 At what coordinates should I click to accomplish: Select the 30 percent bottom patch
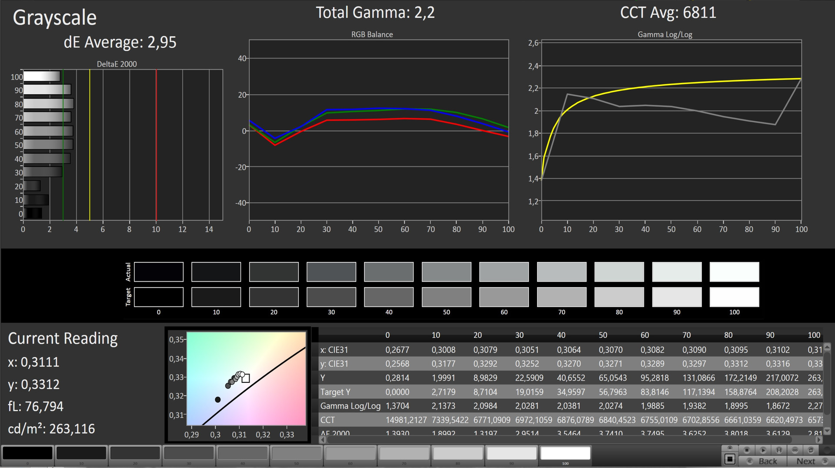189,453
